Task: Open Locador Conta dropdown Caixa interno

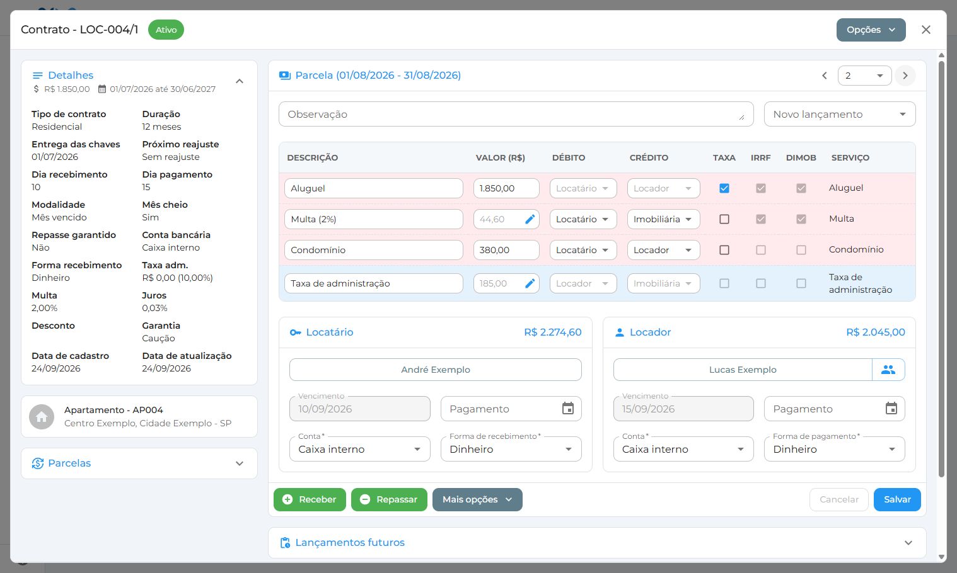Action: 683,449
